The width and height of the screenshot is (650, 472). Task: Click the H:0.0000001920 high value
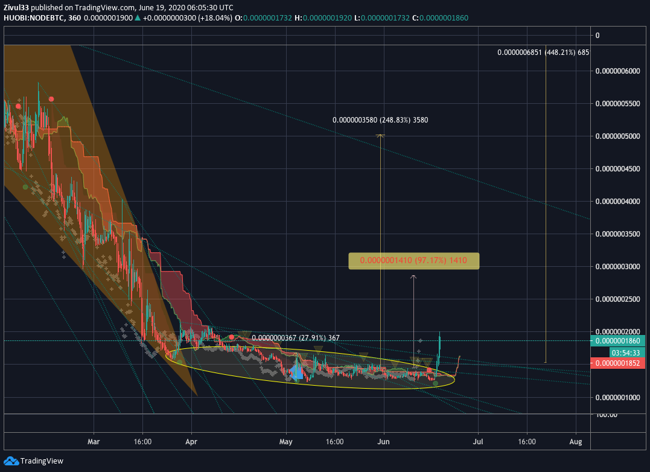point(323,18)
